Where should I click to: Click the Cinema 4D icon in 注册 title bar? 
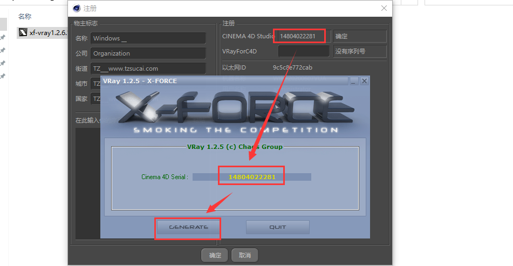(x=77, y=8)
